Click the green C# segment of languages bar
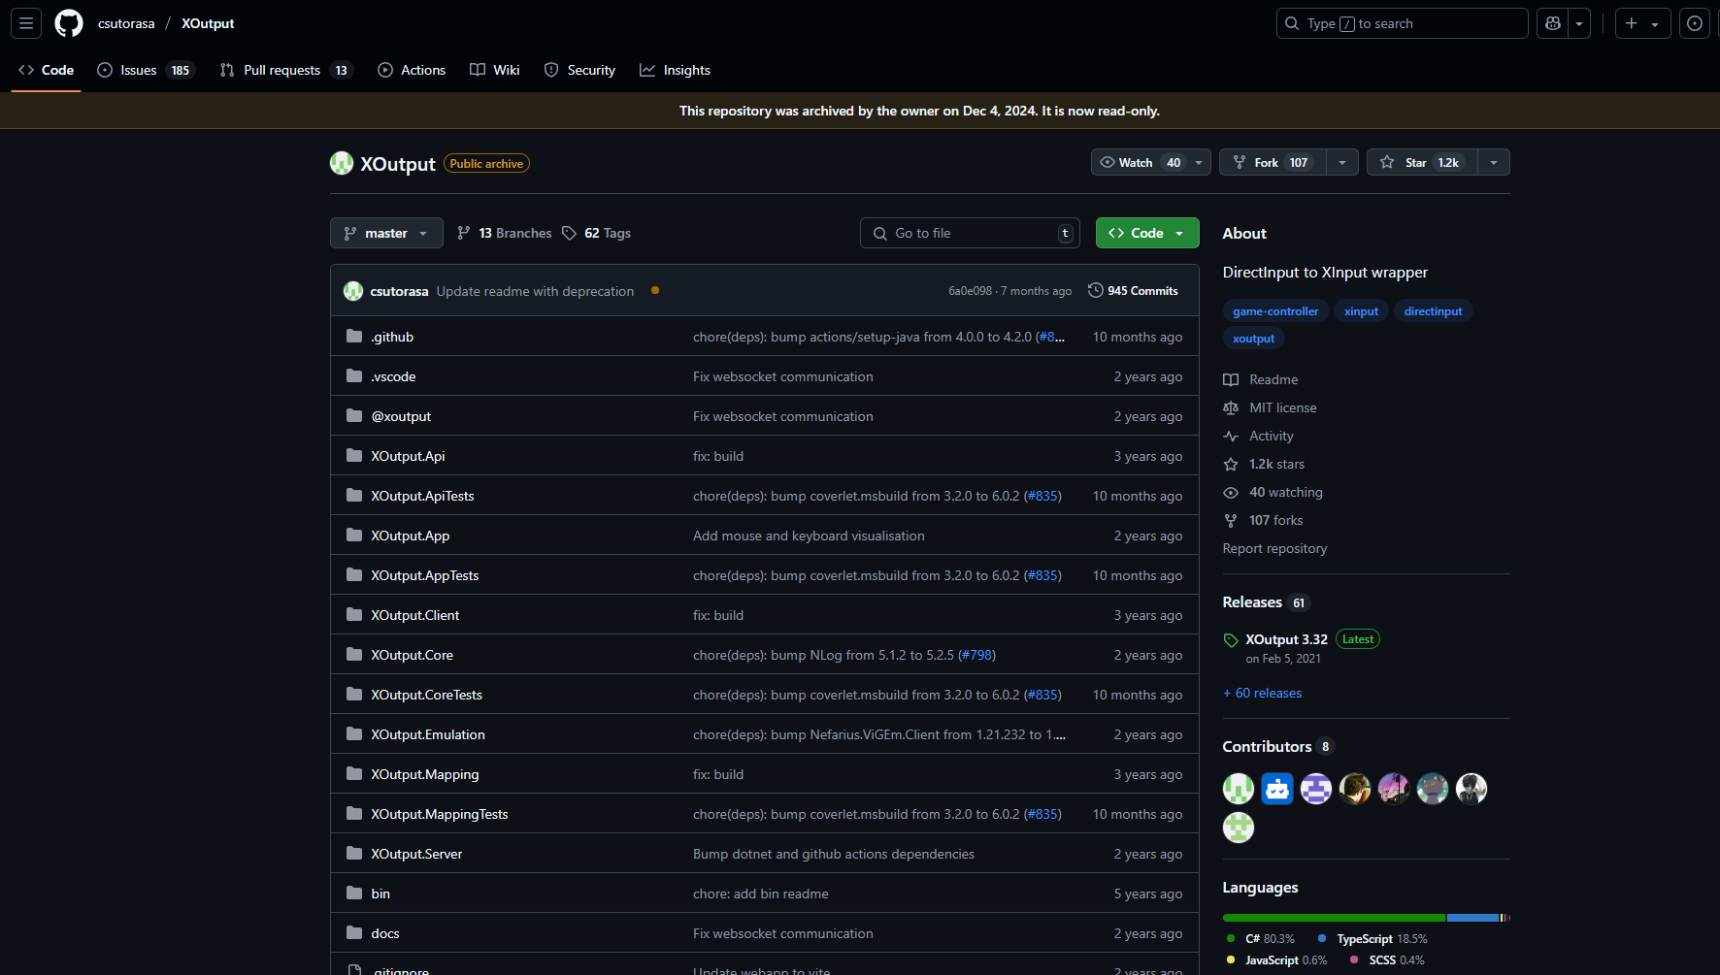 (1334, 918)
